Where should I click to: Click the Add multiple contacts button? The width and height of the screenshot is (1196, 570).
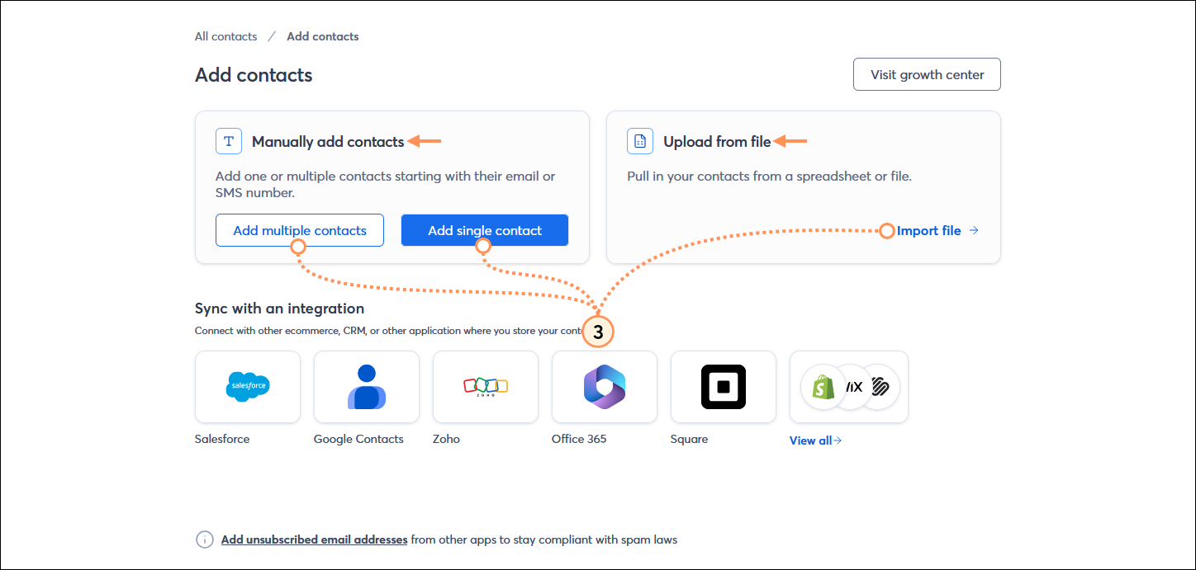tap(300, 230)
